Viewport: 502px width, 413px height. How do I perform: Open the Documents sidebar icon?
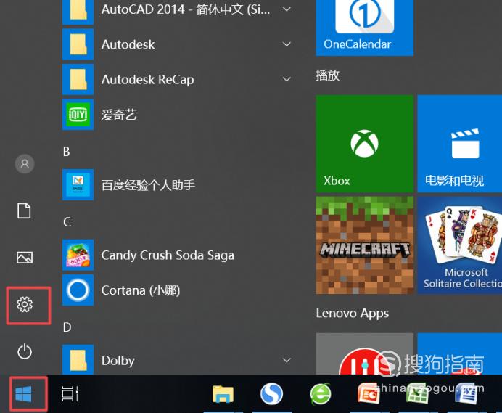click(x=24, y=210)
